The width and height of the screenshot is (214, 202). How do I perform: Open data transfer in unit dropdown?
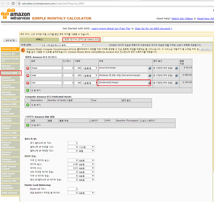[87, 168]
